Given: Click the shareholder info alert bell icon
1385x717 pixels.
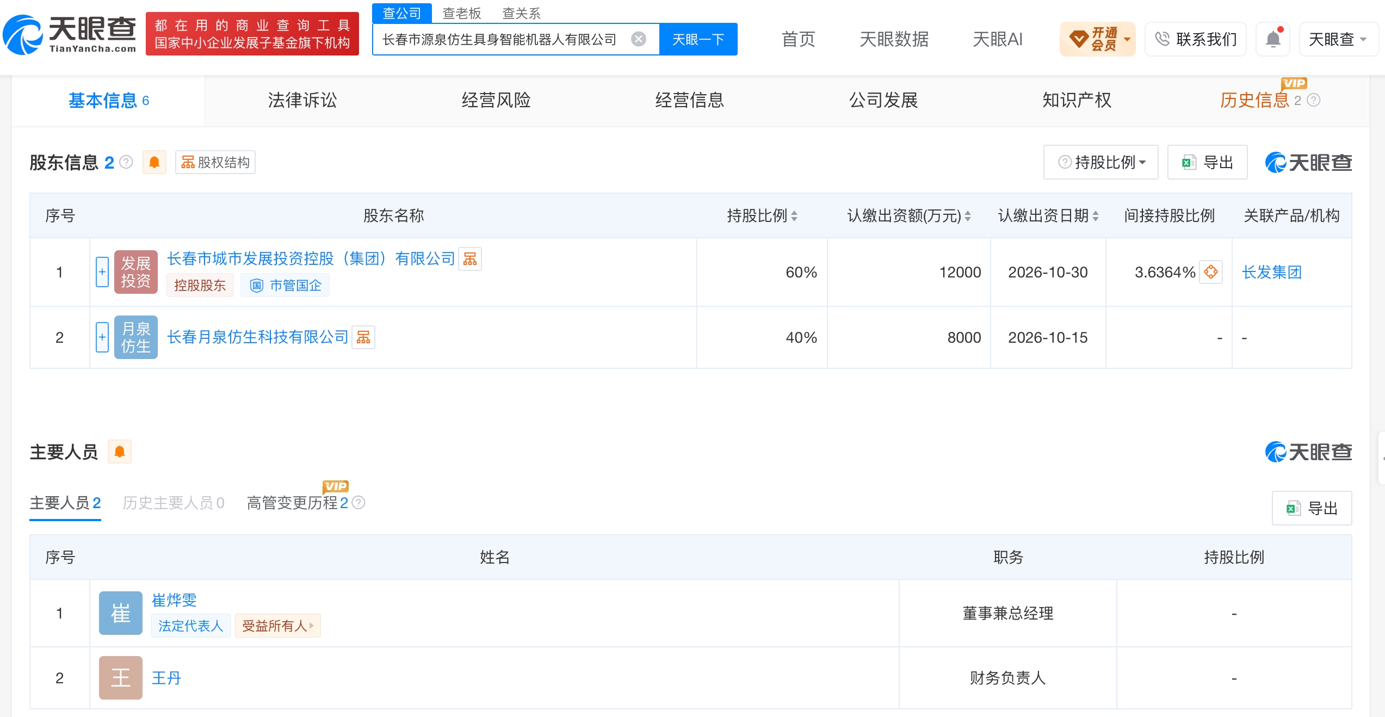Looking at the screenshot, I should 154,162.
